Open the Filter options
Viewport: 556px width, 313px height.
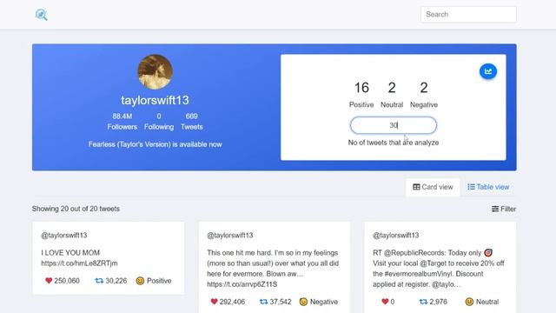504,209
